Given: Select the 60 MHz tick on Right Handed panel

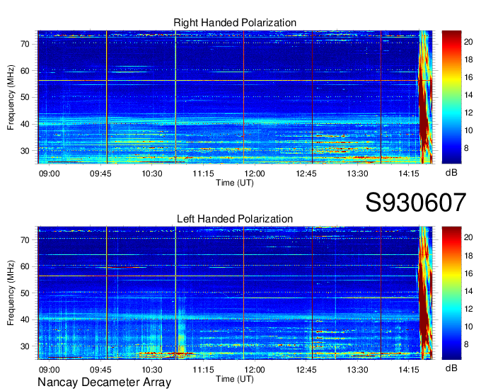Looking at the screenshot, I should tap(25, 71).
